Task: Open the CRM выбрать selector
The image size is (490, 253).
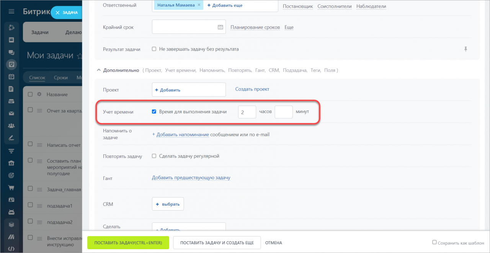Action: pyautogui.click(x=168, y=204)
